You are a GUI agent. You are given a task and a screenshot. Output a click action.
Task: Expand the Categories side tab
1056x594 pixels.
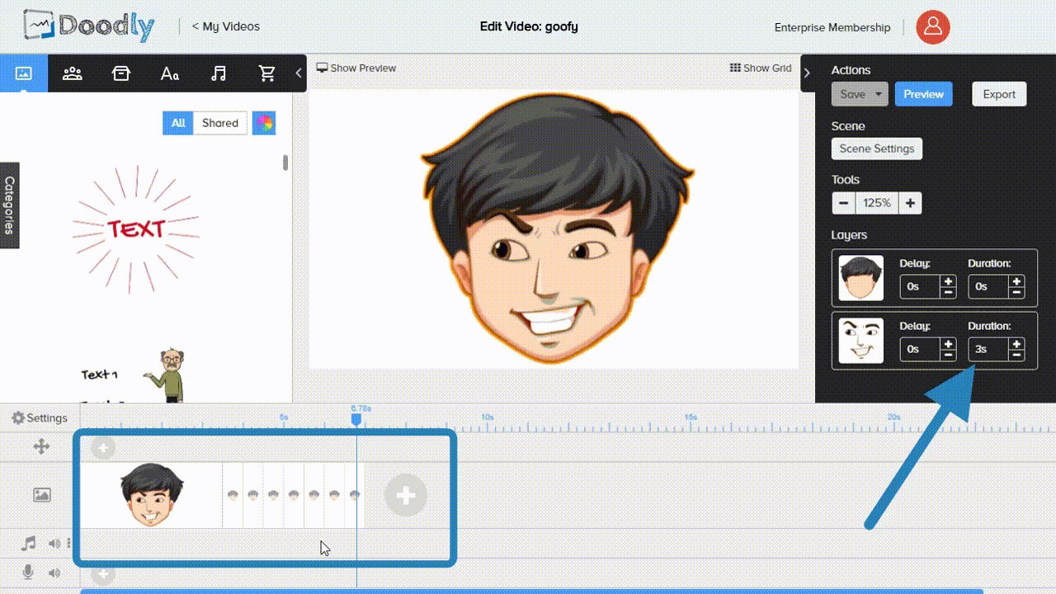tap(9, 205)
